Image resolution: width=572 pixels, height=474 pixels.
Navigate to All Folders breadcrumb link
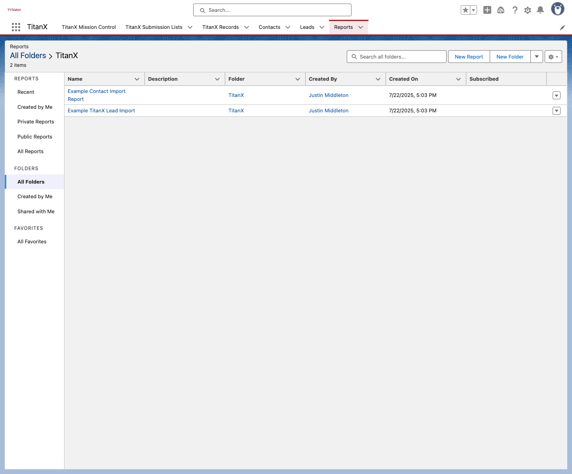click(x=28, y=56)
